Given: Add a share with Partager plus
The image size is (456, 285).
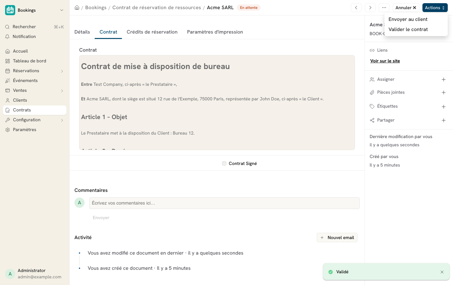Looking at the screenshot, I should coord(444,120).
